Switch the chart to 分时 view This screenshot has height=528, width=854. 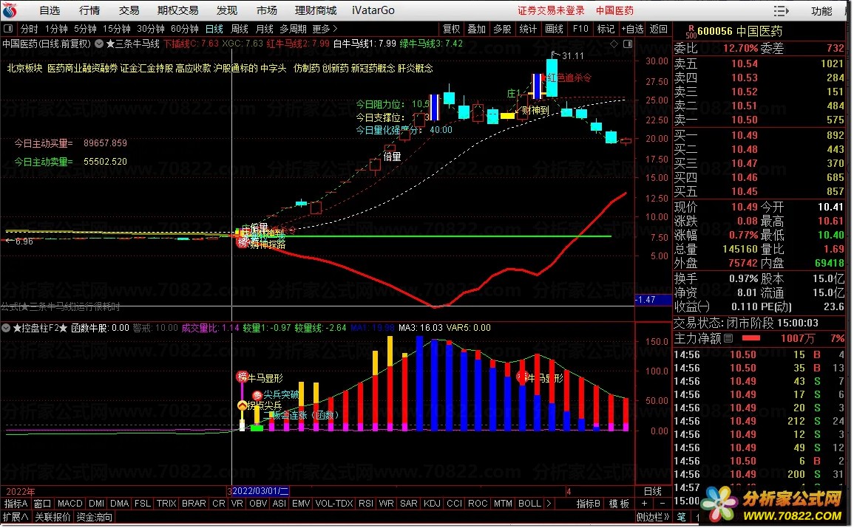pyautogui.click(x=30, y=29)
